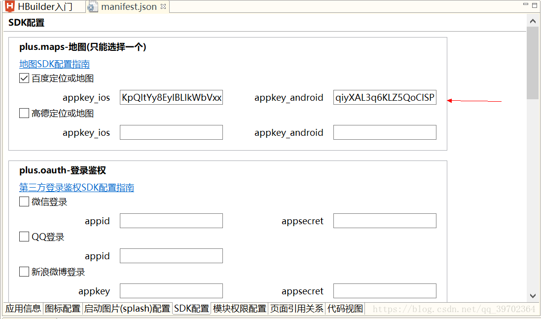541x319 pixels.
Task: Click the SDK配置 heading
Action: click(x=27, y=23)
